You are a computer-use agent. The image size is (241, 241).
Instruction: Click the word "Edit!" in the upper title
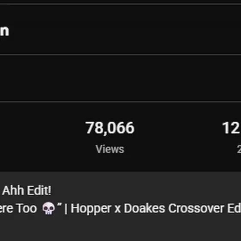pyautogui.click(x=39, y=190)
